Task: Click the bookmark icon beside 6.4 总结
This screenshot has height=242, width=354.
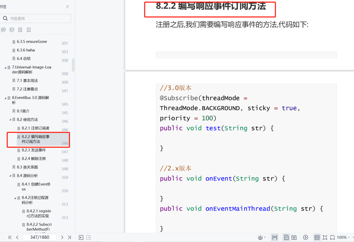Action: pyautogui.click(x=14, y=59)
